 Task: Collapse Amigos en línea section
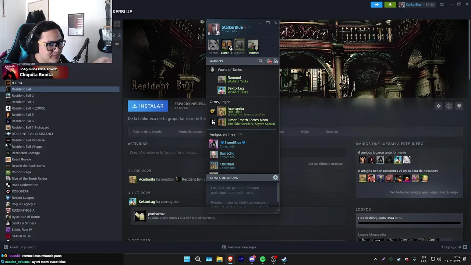click(x=226, y=134)
